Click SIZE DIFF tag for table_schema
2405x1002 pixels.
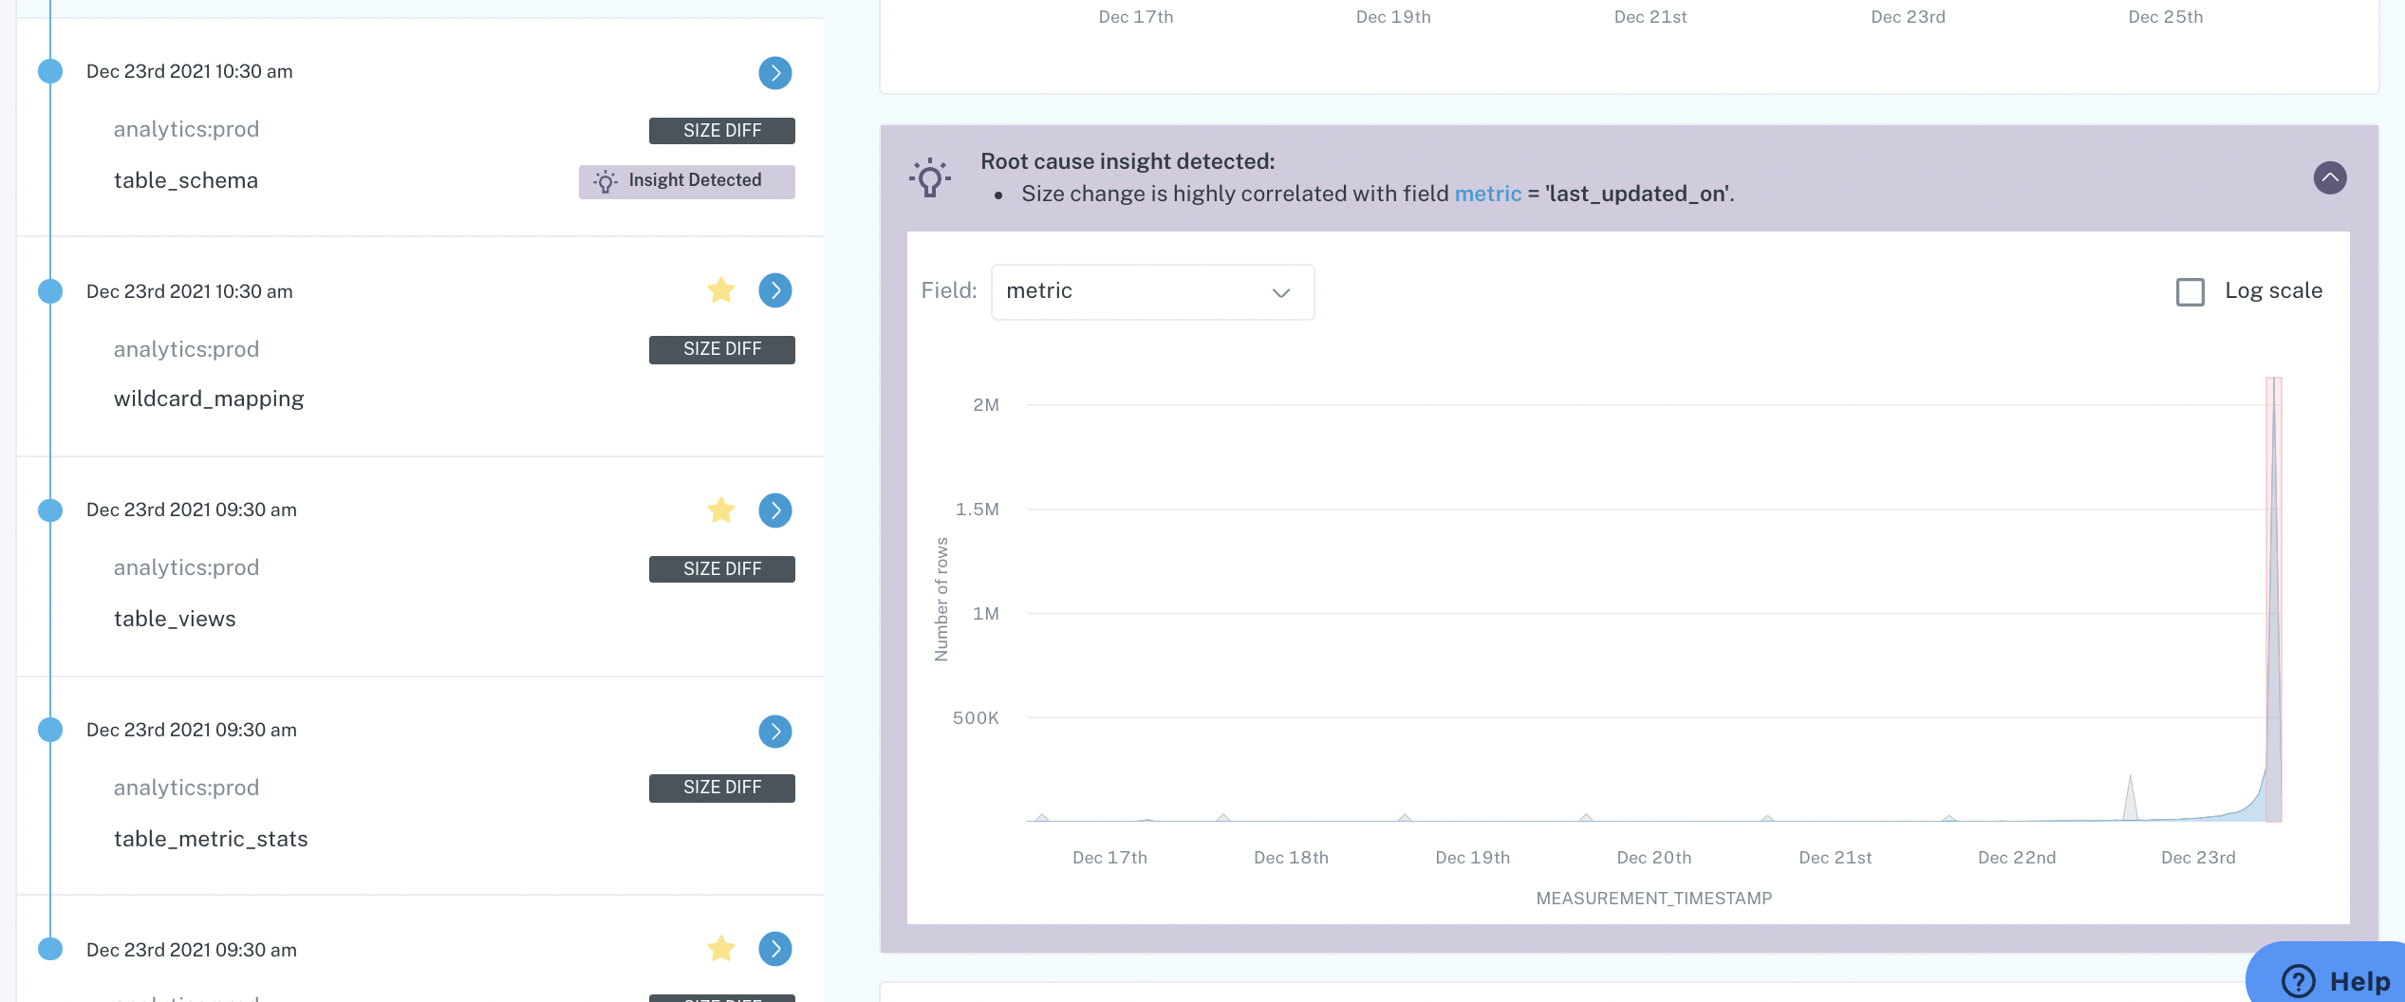722,131
